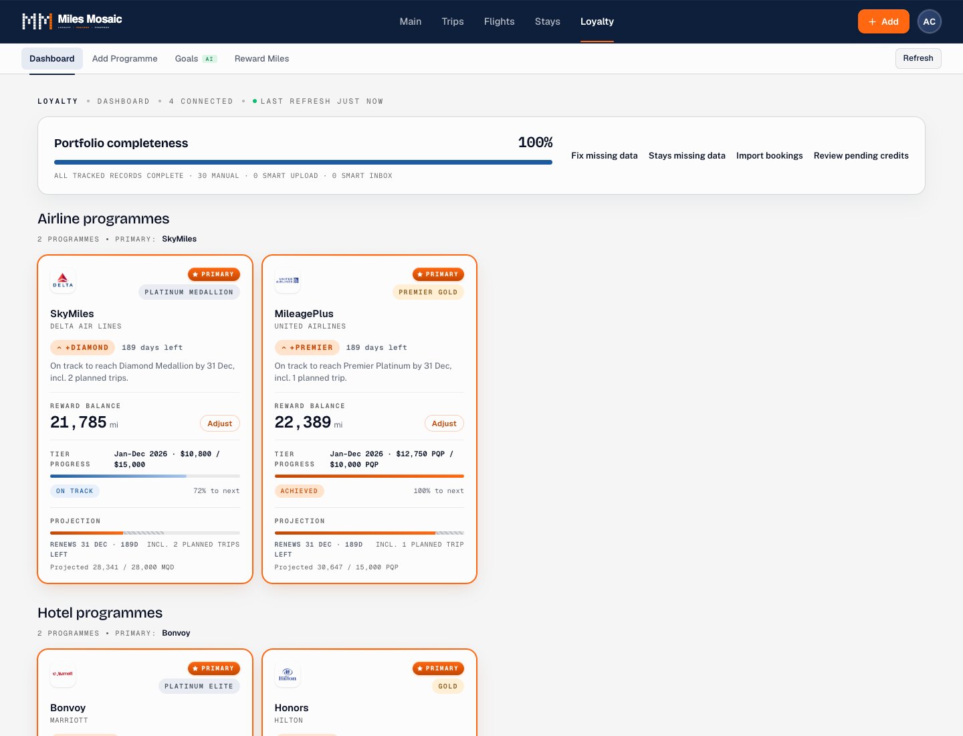The width and height of the screenshot is (963, 736).
Task: Click the orange Add button
Action: [883, 21]
